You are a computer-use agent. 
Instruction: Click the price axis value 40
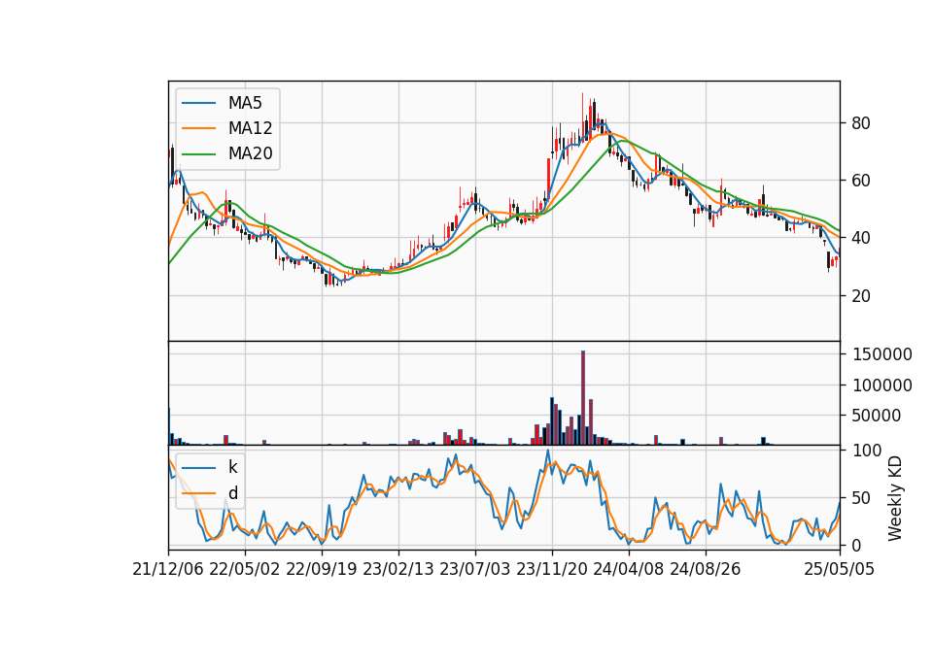coord(861,238)
